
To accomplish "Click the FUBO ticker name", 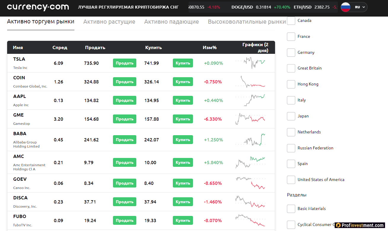I will 20,216.
